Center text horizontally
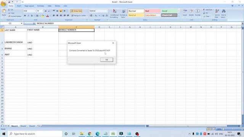 pyautogui.click(x=57, y=16)
